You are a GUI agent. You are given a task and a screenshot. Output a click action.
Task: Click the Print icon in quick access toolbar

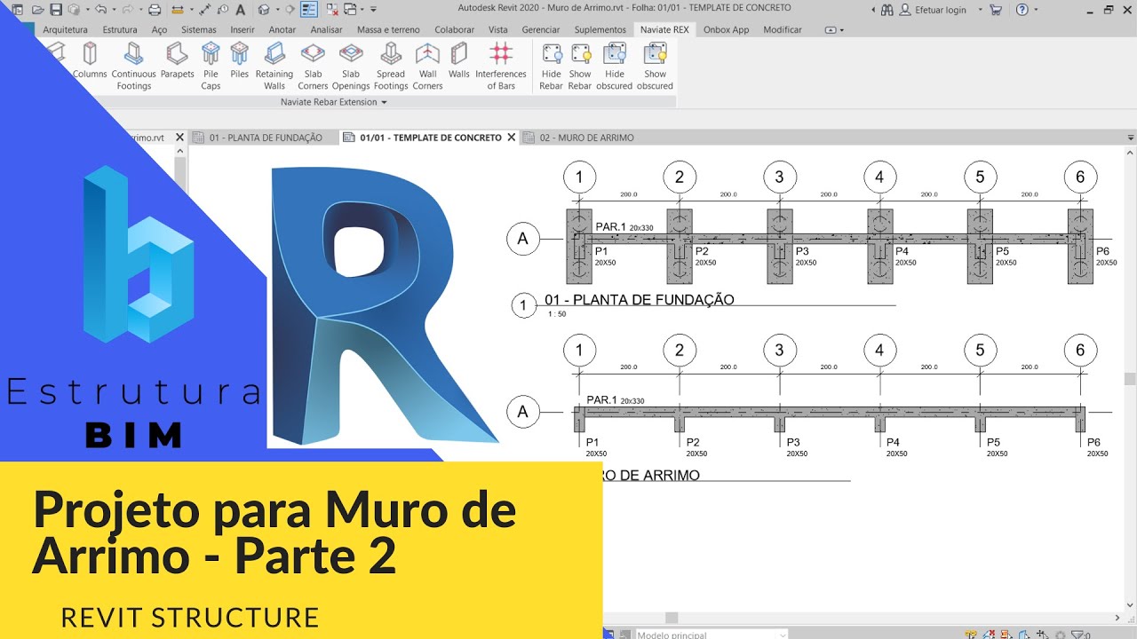[x=155, y=10]
